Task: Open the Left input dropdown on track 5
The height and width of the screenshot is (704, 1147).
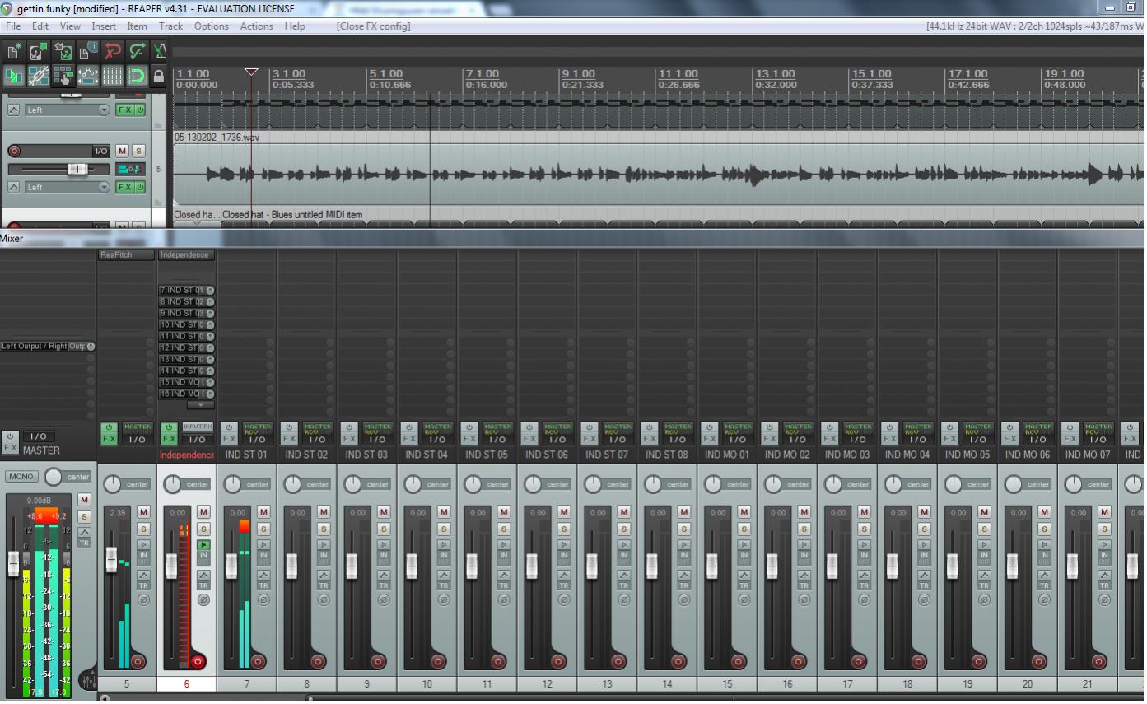Action: pos(104,187)
